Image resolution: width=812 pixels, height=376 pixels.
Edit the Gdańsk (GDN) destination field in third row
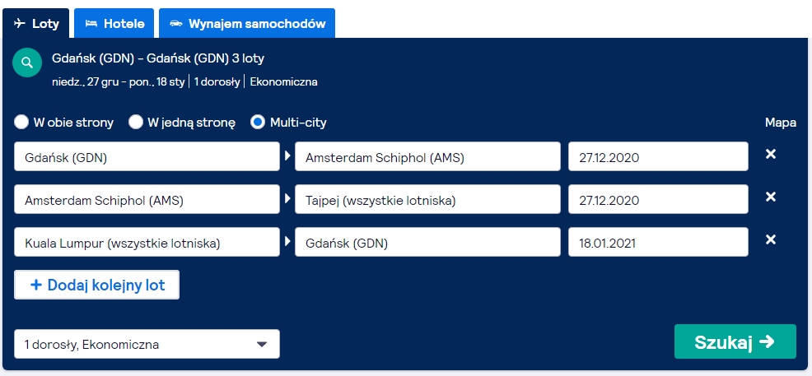point(427,242)
